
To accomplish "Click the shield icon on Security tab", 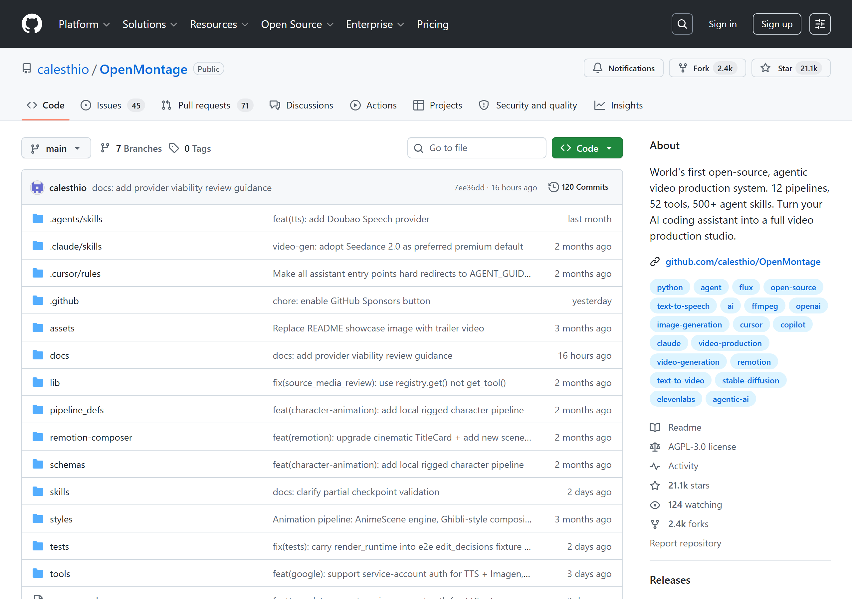I will pos(484,105).
